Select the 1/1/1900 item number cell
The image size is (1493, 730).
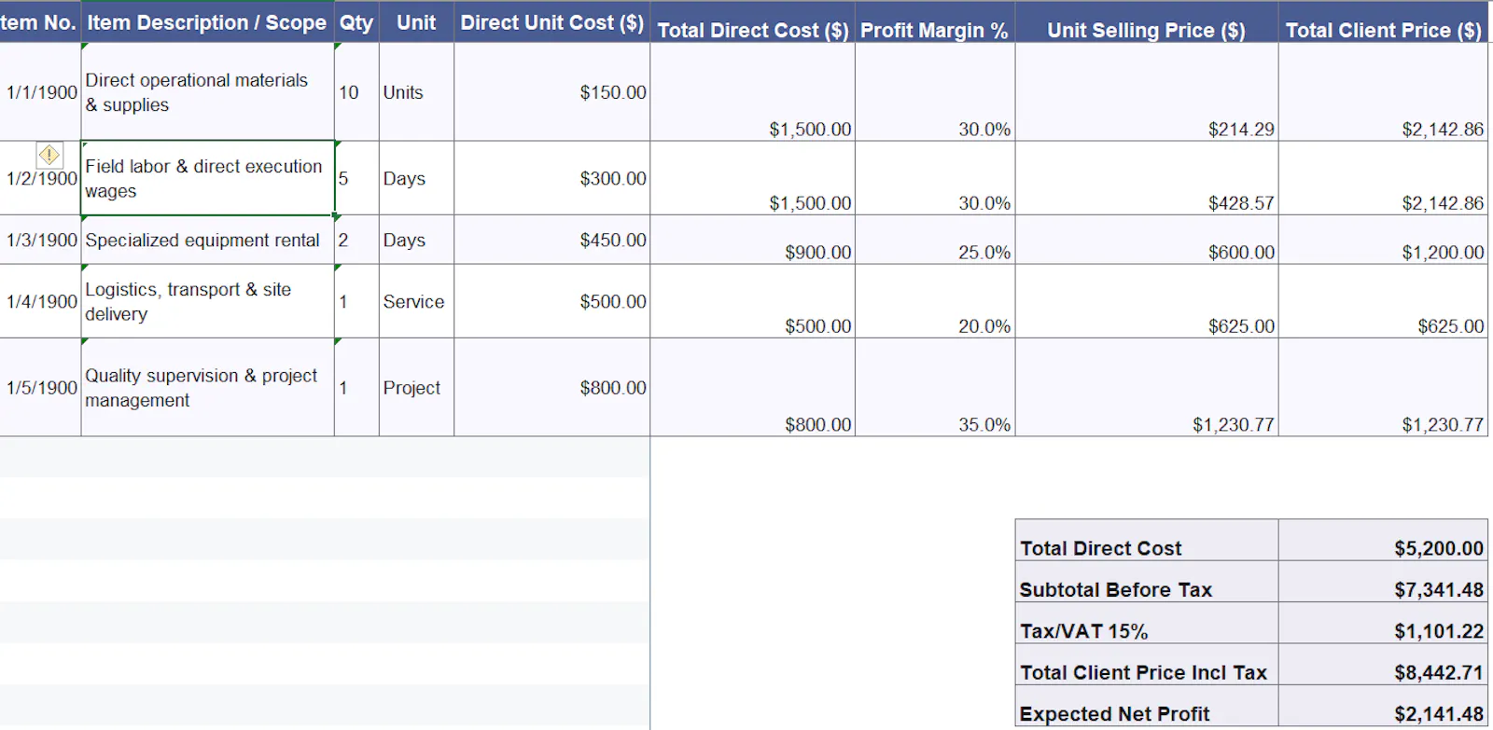40,92
